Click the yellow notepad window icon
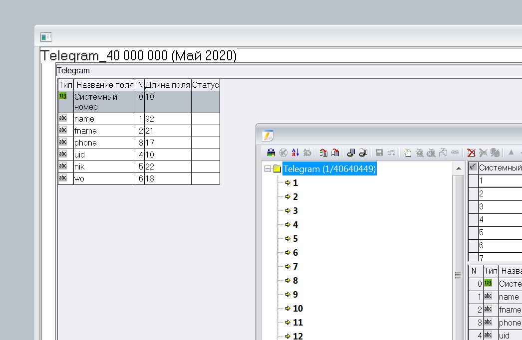The image size is (522, 340). click(267, 136)
